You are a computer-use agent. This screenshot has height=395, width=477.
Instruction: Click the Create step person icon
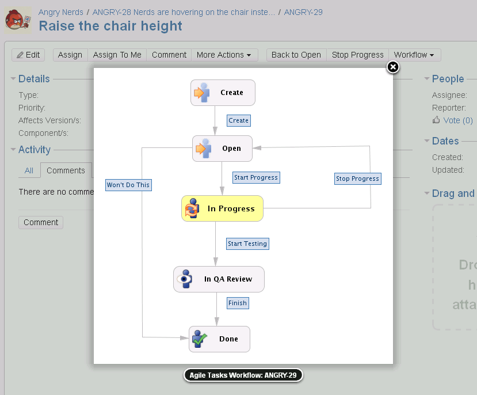(202, 93)
